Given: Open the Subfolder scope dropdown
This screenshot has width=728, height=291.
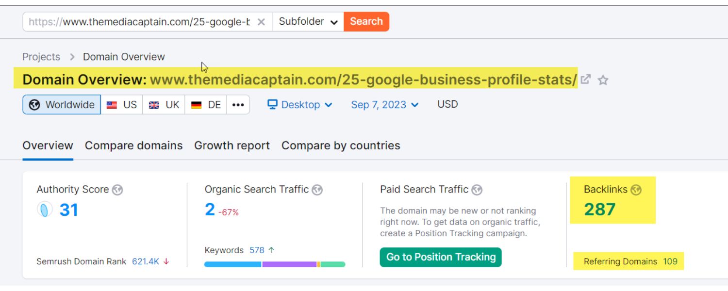Looking at the screenshot, I should (x=308, y=21).
